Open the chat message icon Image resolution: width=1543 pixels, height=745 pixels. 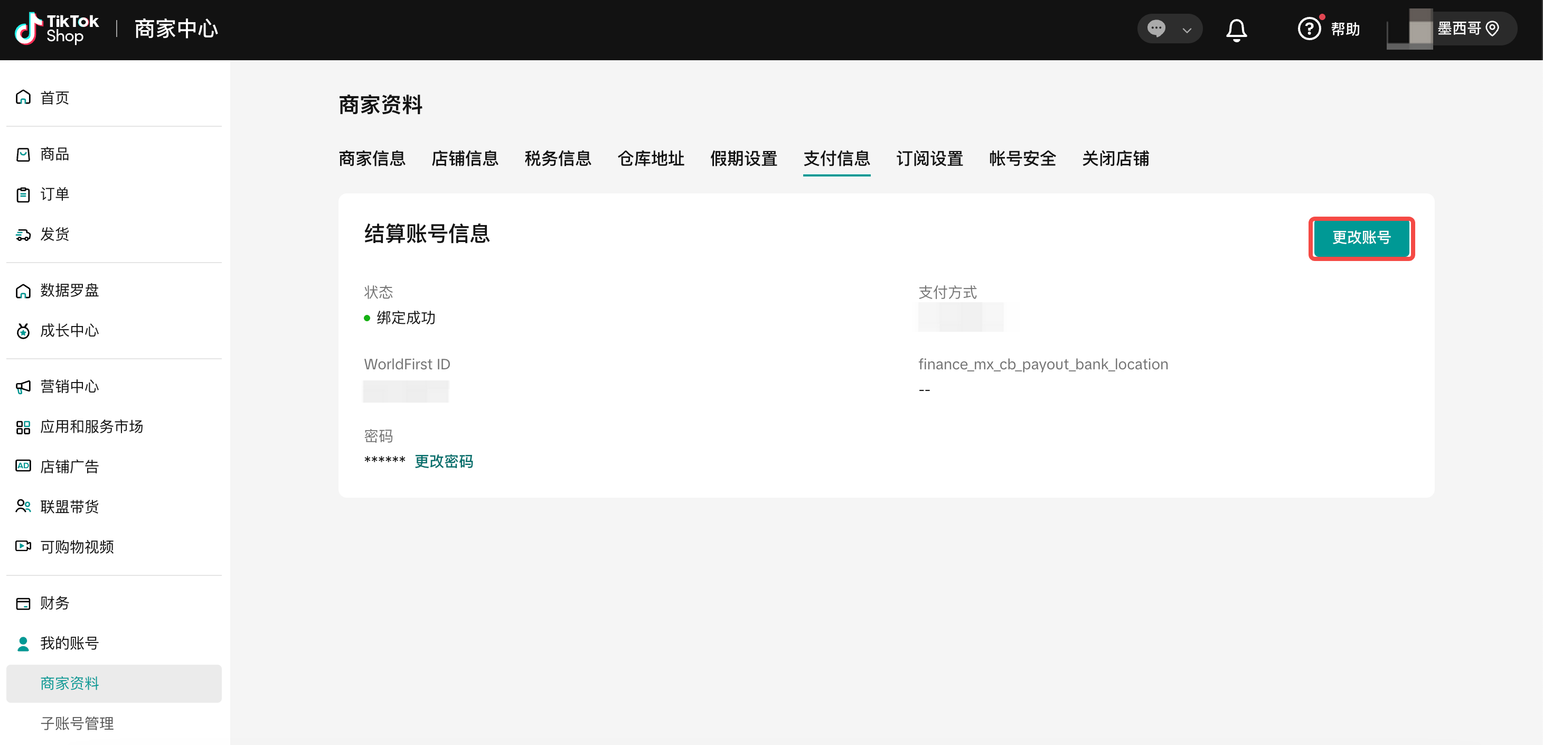click(1156, 29)
